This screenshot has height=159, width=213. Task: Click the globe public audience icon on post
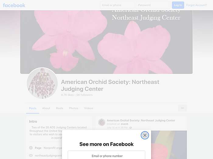pyautogui.click(x=131, y=128)
